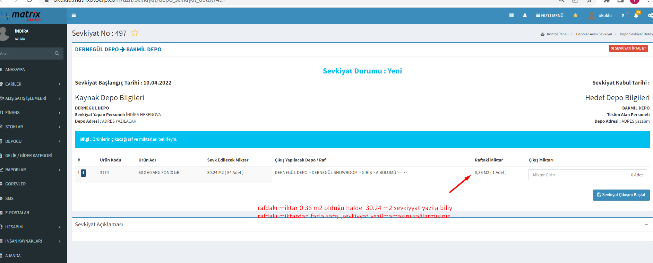Viewport: 653px width, 263px height.
Task: Click the blue info icon in row 1
Action: 83,173
